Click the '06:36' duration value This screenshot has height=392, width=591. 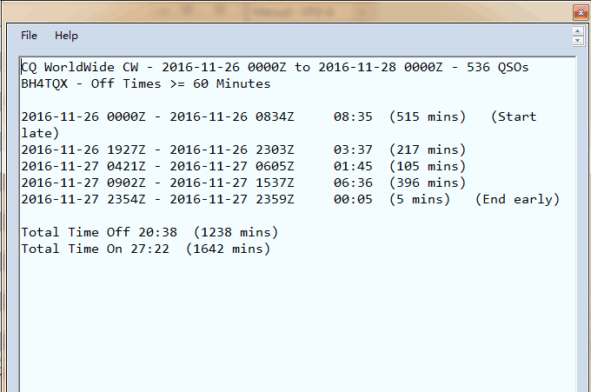(x=353, y=183)
